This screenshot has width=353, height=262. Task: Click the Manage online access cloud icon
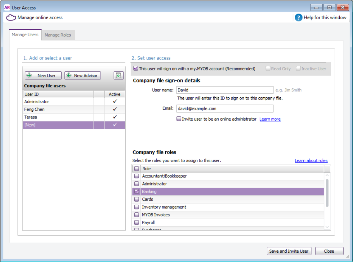(11, 18)
